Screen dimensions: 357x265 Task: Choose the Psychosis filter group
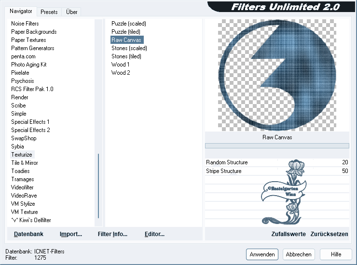(x=22, y=81)
